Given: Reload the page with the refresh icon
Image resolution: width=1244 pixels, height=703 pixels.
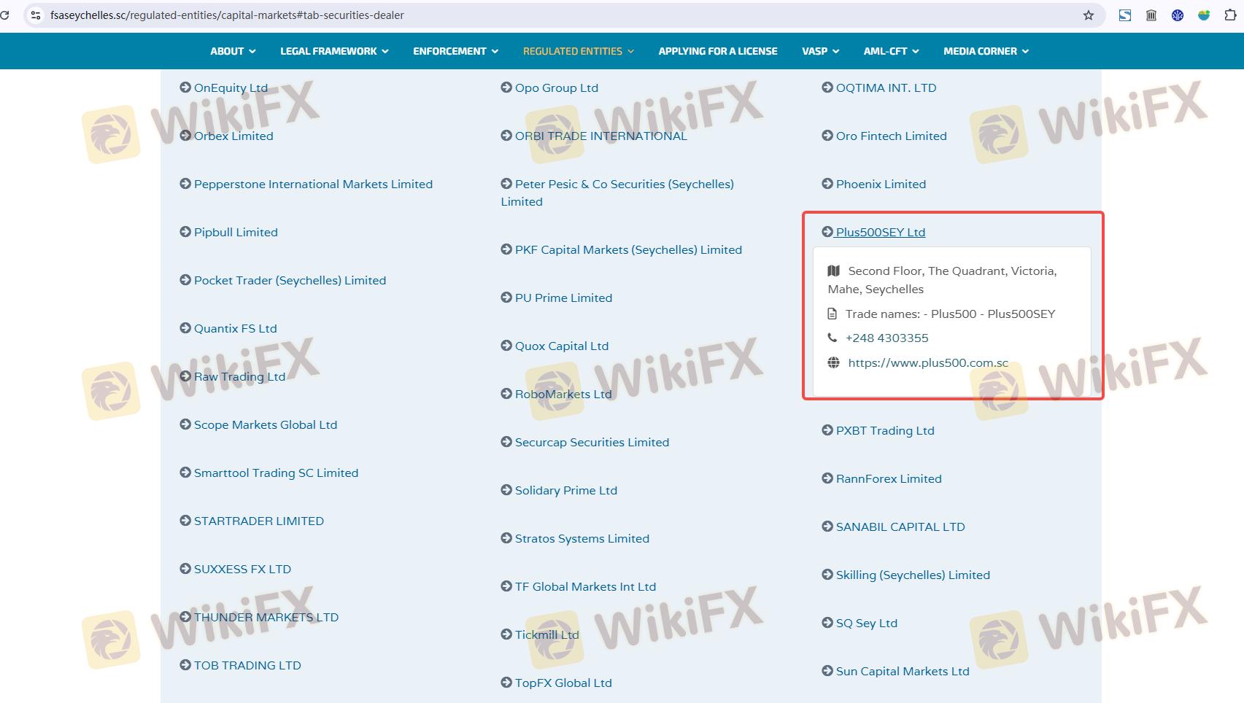Looking at the screenshot, I should tap(5, 15).
